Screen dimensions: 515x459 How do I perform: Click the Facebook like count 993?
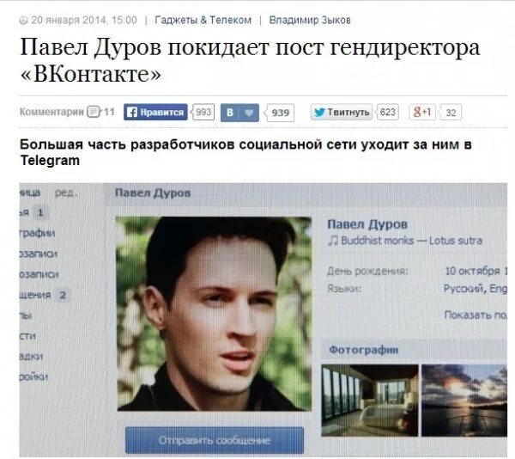(x=203, y=112)
